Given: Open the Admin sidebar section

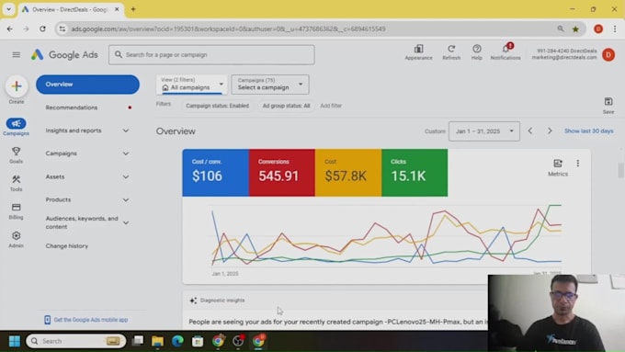Looking at the screenshot, I should point(16,240).
